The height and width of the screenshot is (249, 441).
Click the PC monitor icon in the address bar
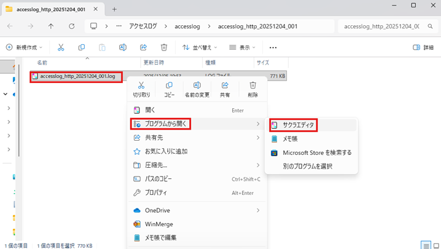coord(93,26)
